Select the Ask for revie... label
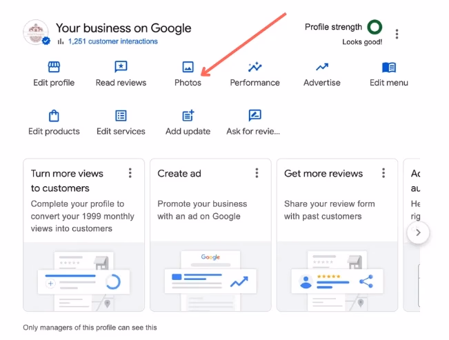This screenshot has height=340, width=449. [x=253, y=132]
